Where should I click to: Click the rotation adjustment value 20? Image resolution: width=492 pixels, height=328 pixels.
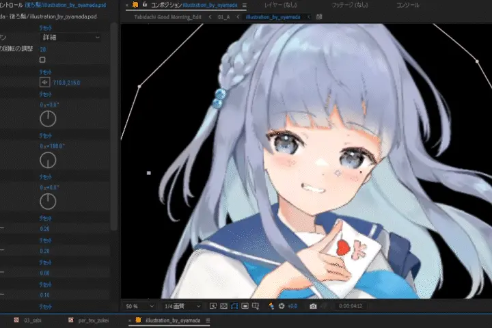tap(42, 50)
